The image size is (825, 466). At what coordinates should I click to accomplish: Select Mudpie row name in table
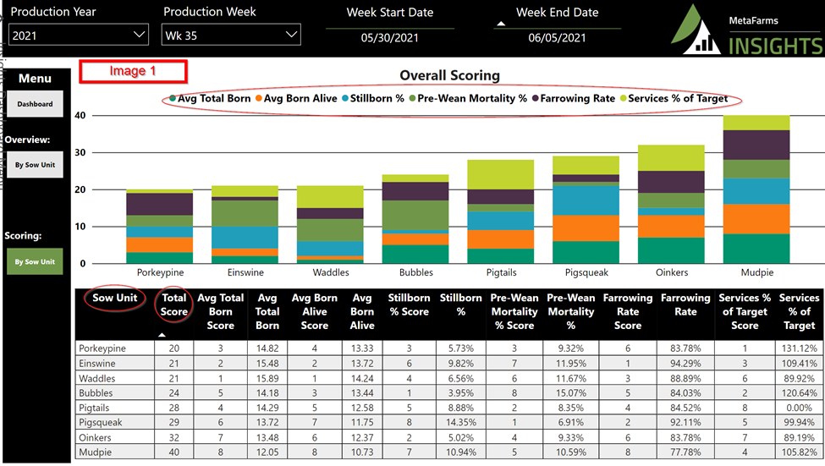pyautogui.click(x=95, y=452)
